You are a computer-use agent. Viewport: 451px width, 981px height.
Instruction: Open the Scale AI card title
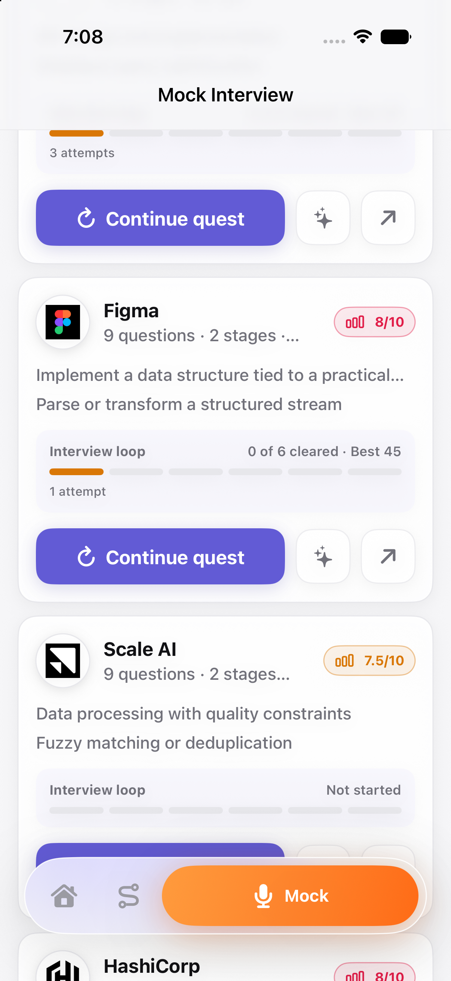coord(140,649)
